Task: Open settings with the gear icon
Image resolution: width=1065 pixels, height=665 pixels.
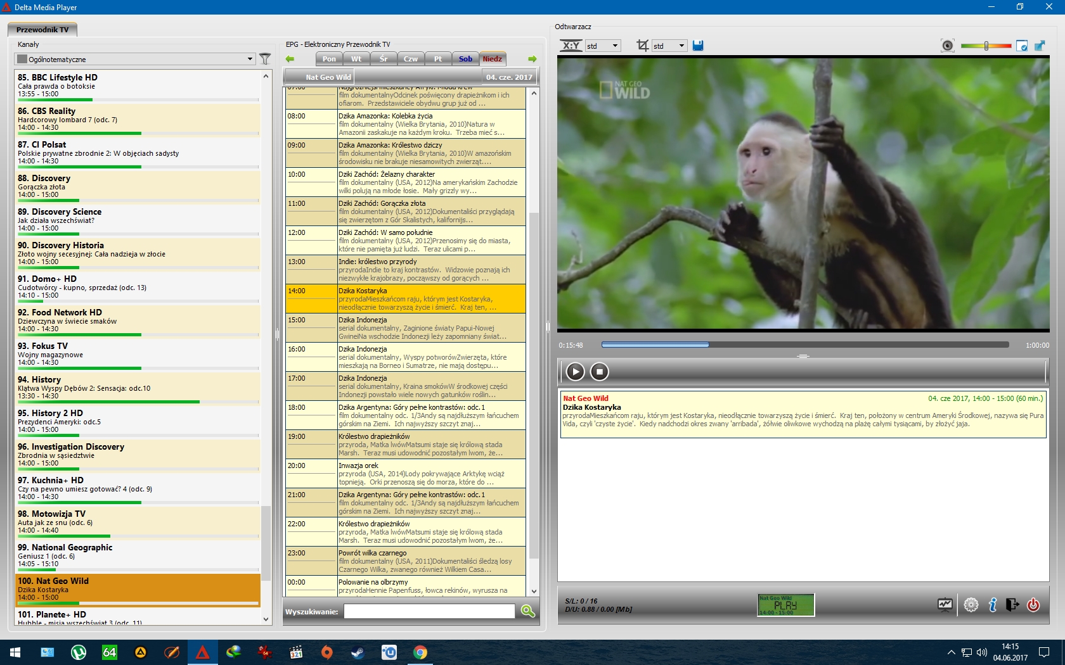Action: 971,605
